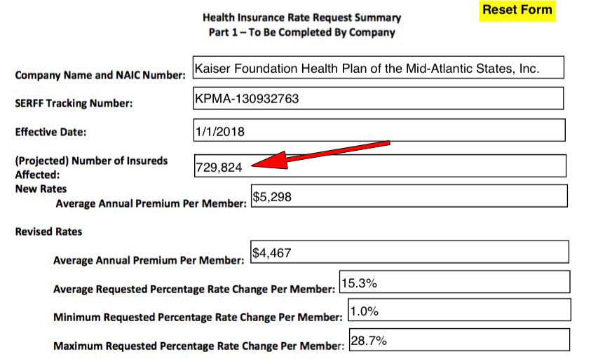Focus the Effective Date field showing 1/1/2018
Screen dimensions: 598x359
(379, 131)
